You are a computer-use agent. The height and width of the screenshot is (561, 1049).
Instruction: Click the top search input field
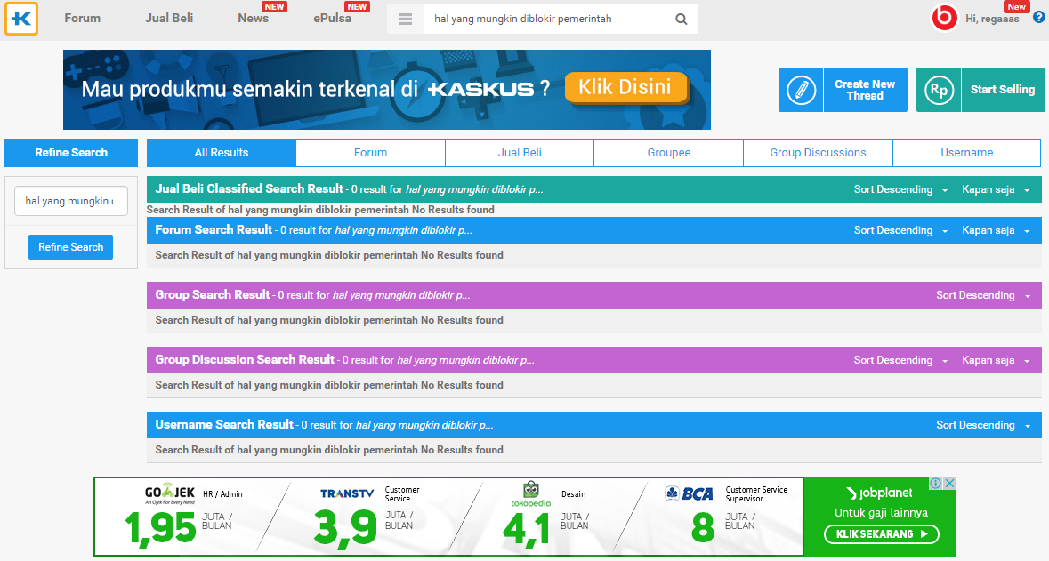click(545, 19)
